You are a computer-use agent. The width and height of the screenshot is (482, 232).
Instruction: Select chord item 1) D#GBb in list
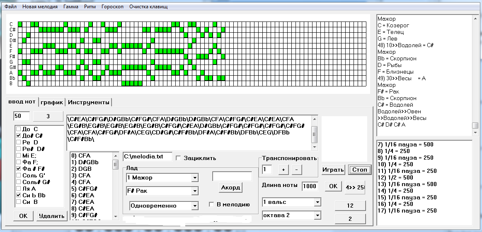tap(90, 162)
